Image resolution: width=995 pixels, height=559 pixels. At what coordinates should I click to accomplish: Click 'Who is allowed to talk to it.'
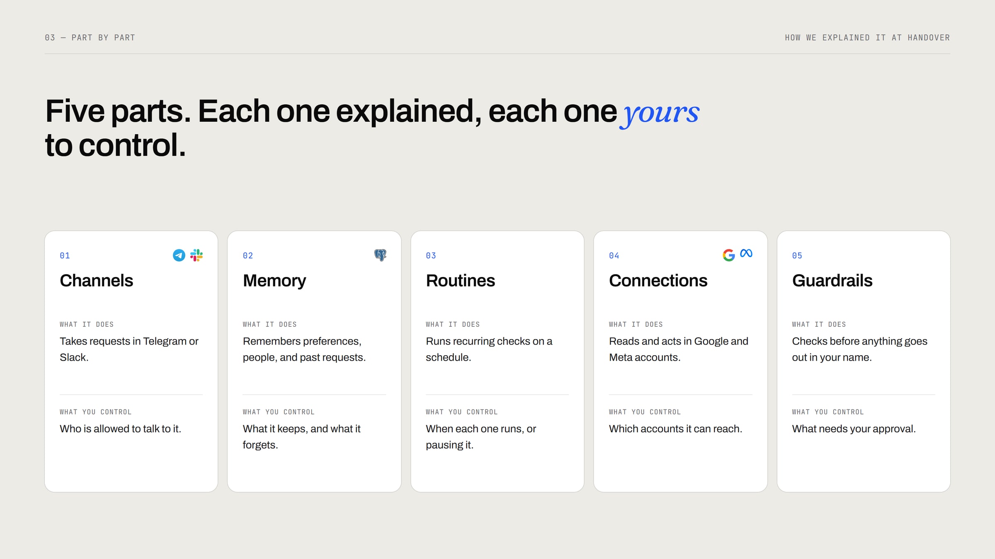coord(120,429)
